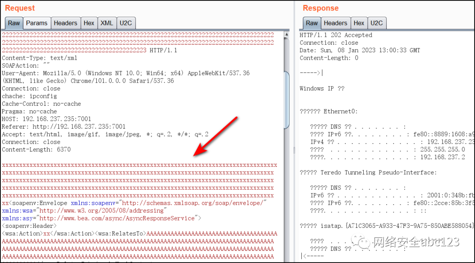Screen dimensions: 475x263
Task: Click the wsa:Action wsa:RelatesTo line
Action: (139, 234)
